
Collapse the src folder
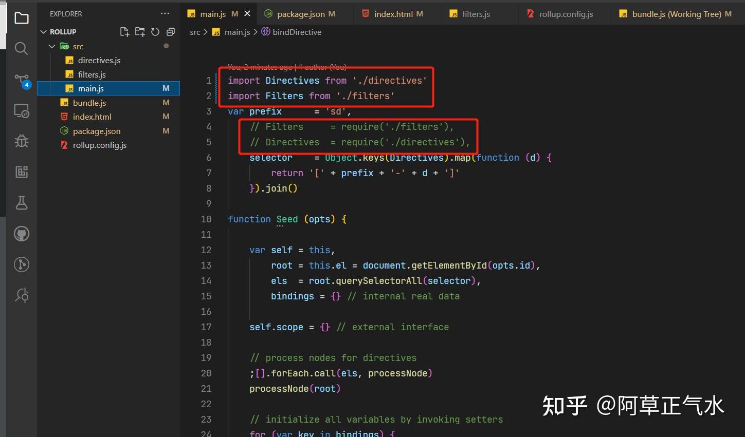(52, 46)
